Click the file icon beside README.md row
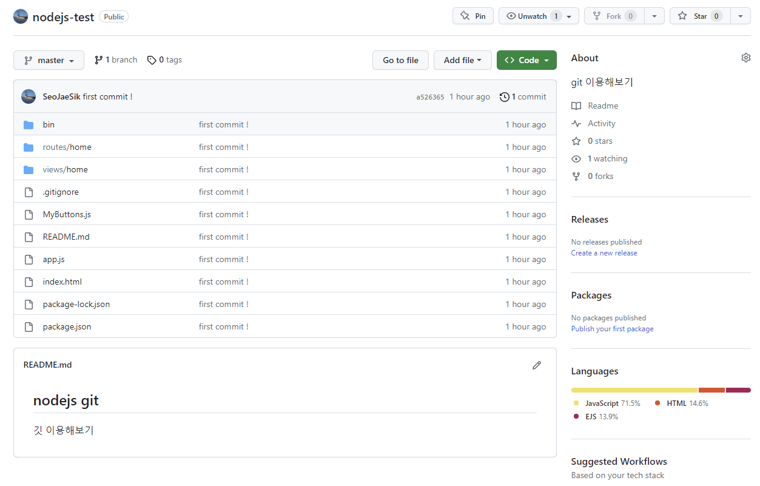Image resolution: width=760 pixels, height=486 pixels. click(x=29, y=237)
